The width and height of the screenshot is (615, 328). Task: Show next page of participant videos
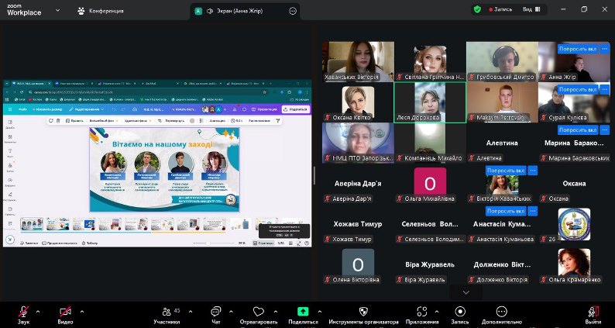466,292
